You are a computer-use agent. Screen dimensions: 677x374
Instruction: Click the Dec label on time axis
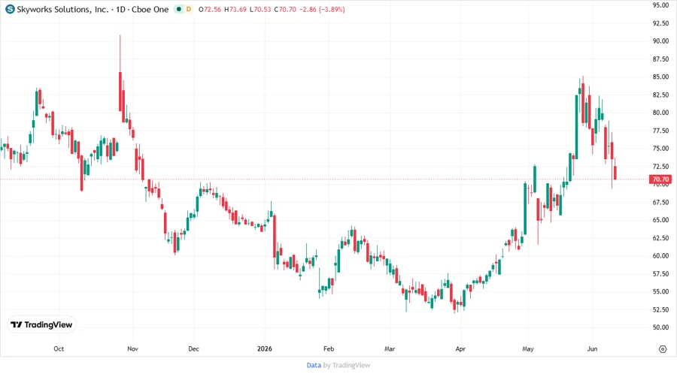pyautogui.click(x=193, y=348)
